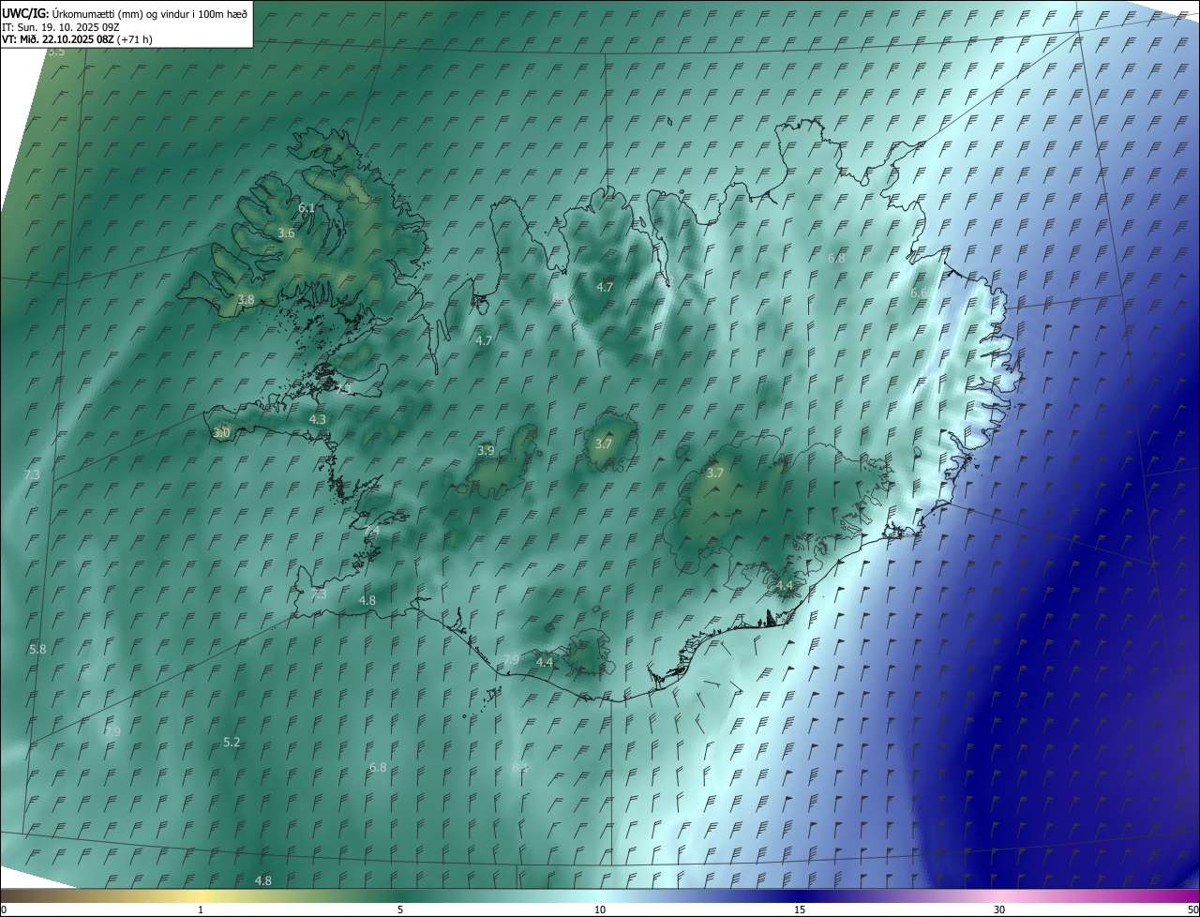Click the "1" tick label on color scale
Viewport: 1200px width, 917px height.
tap(201, 909)
